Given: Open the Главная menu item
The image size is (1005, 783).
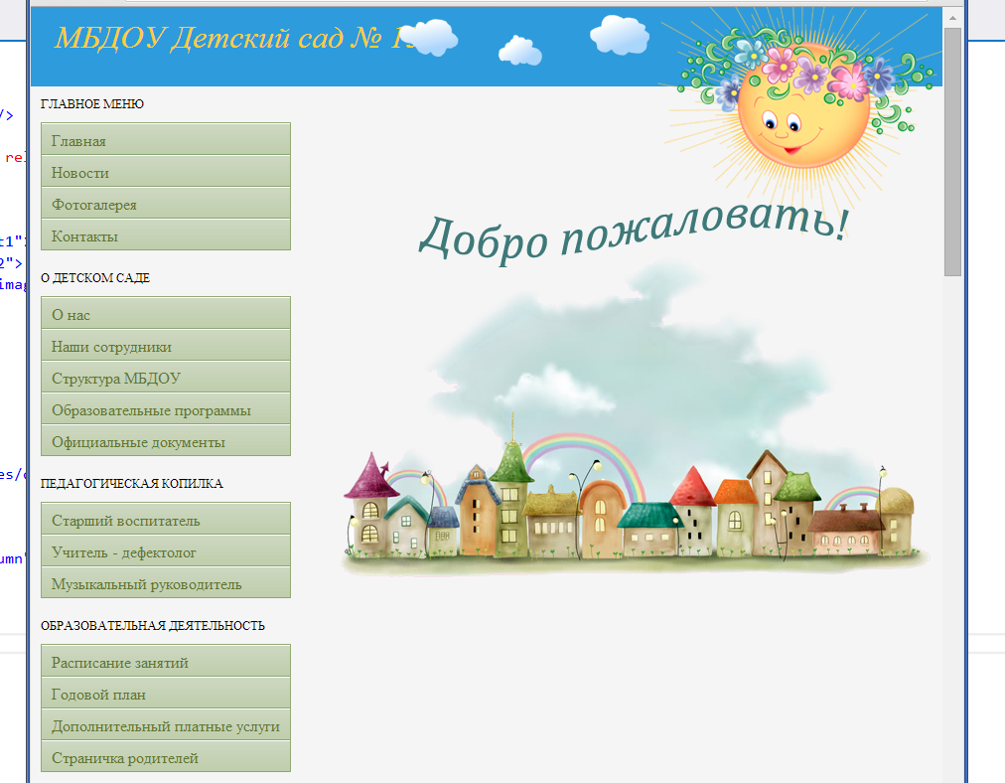Looking at the screenshot, I should point(165,140).
